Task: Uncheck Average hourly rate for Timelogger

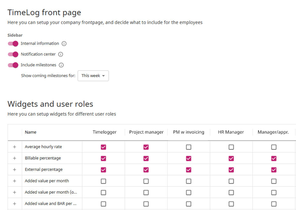Action: 103,147
